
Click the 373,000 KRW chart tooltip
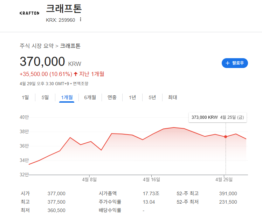(218, 117)
